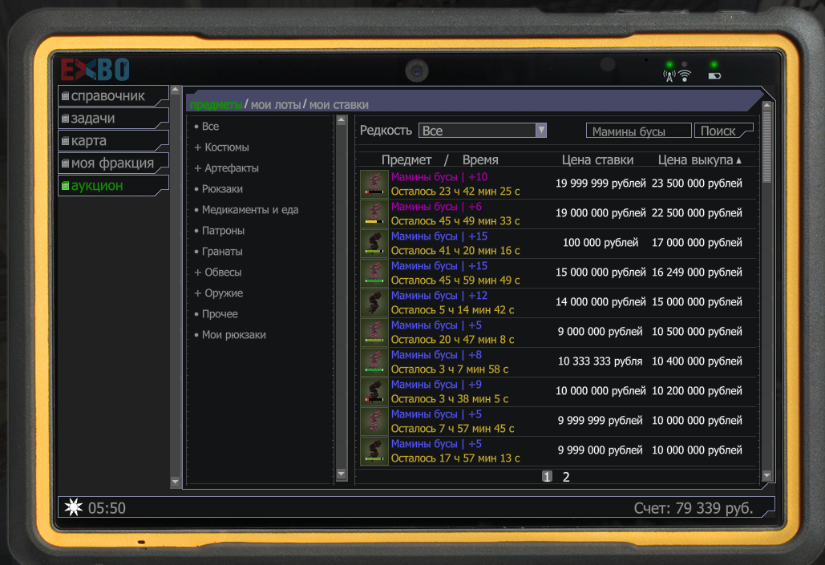Select the Мои рюкзаки category
This screenshot has height=565, width=825.
click(229, 334)
